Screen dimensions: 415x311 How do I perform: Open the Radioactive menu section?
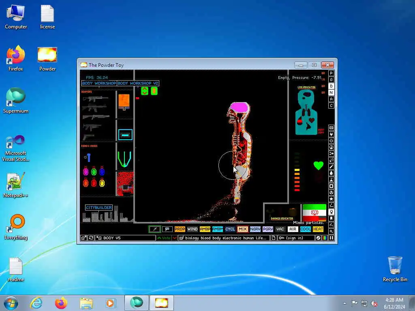pyautogui.click(x=331, y=192)
